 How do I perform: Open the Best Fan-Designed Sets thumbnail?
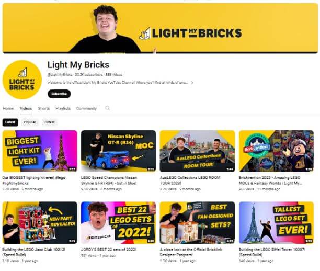pyautogui.click(x=197, y=222)
